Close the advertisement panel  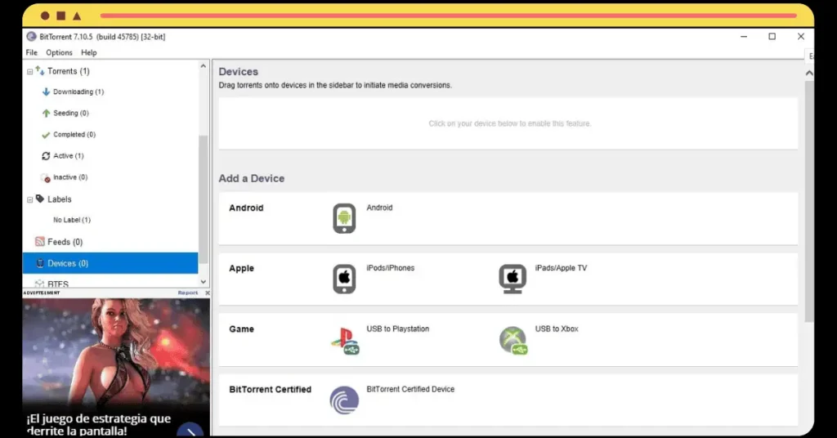point(207,293)
